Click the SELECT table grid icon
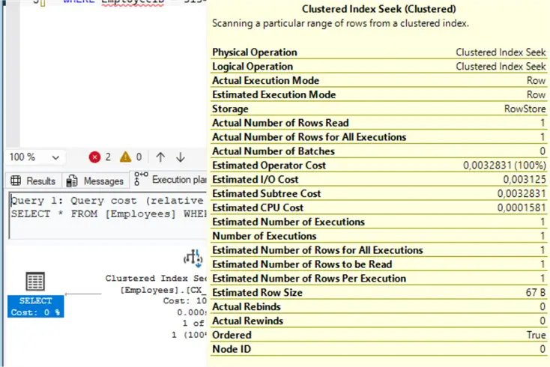Image resolution: width=550 pixels, height=367 pixels. [x=35, y=281]
